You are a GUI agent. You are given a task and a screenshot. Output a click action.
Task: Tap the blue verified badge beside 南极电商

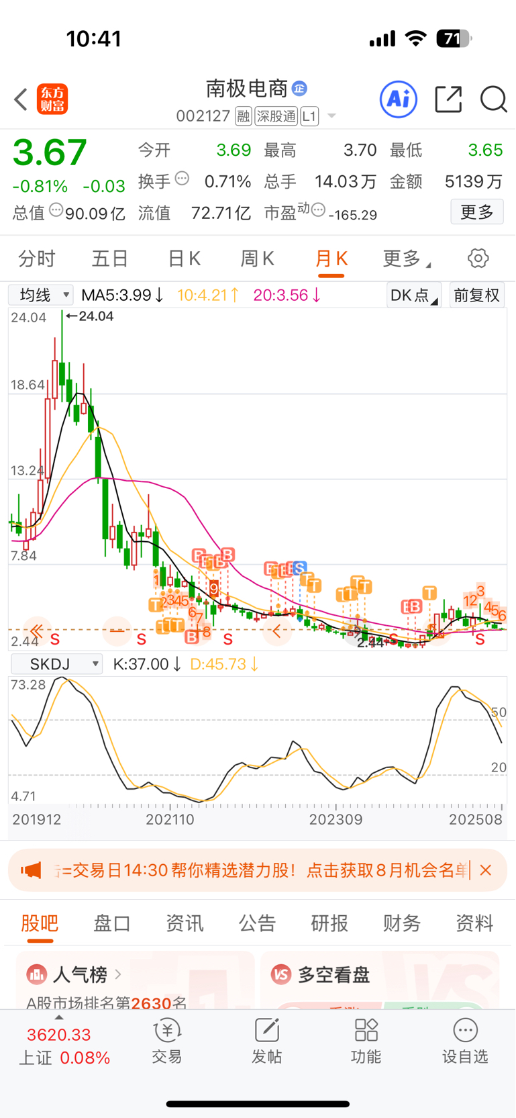tap(299, 88)
